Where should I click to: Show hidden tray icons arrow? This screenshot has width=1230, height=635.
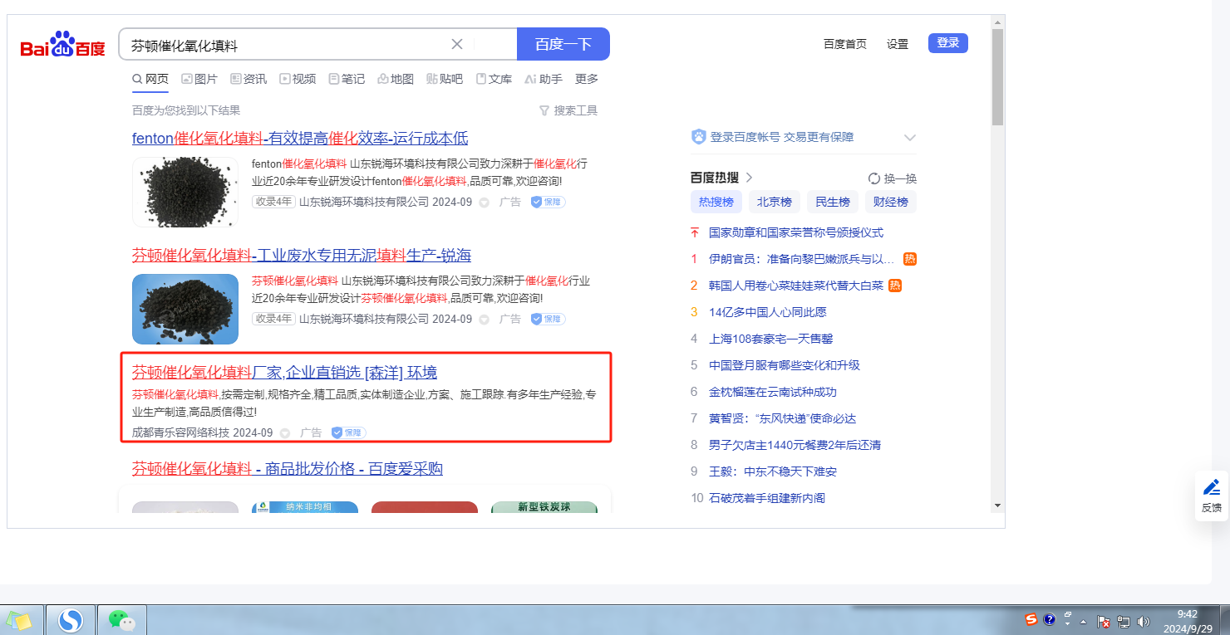point(1083,621)
